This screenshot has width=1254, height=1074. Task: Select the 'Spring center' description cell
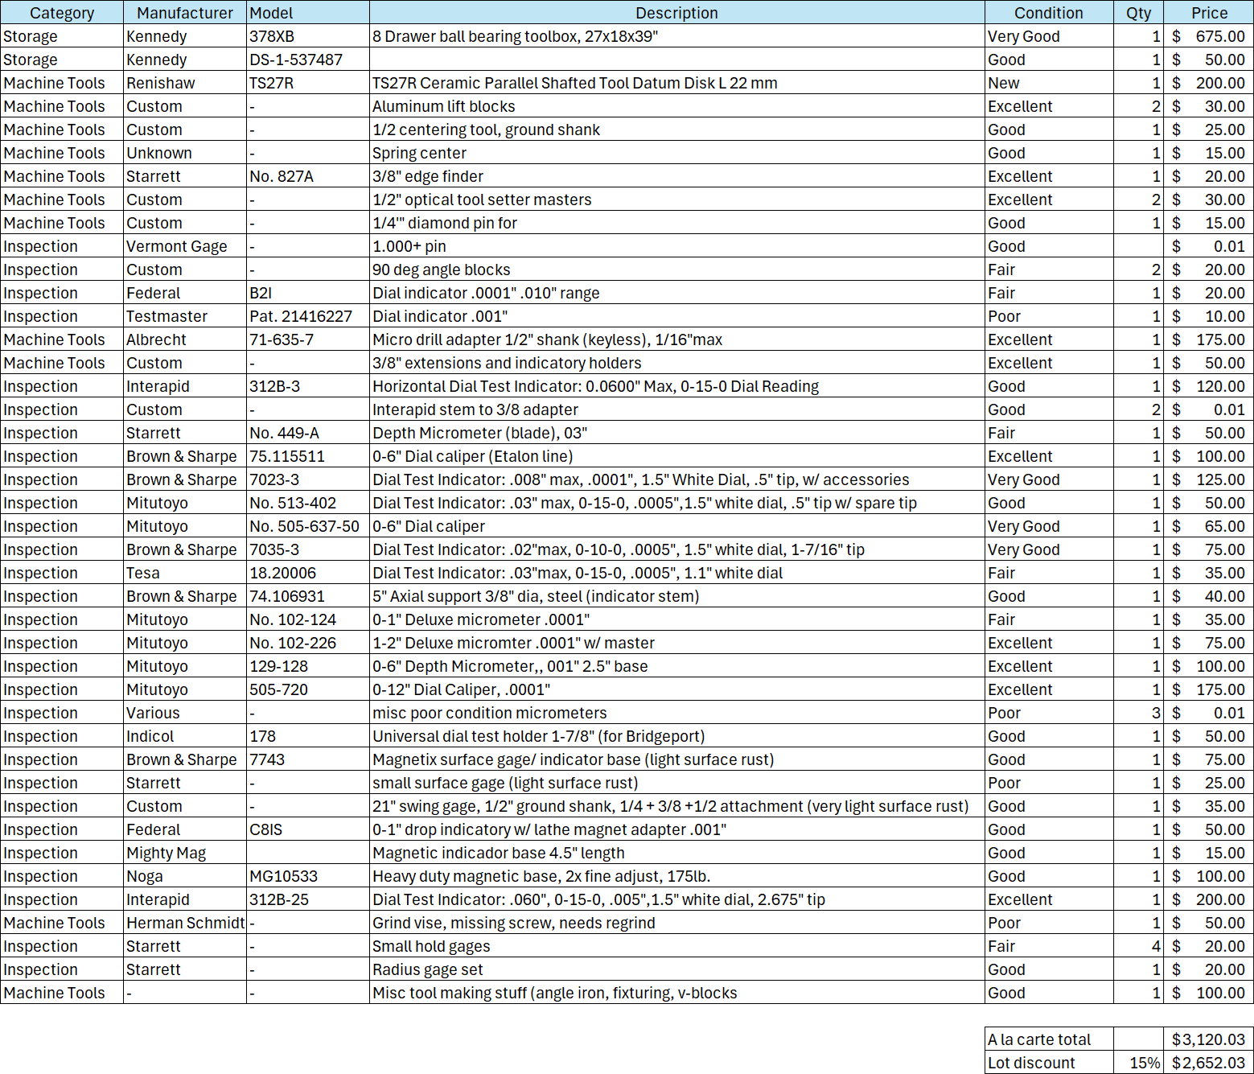point(677,153)
